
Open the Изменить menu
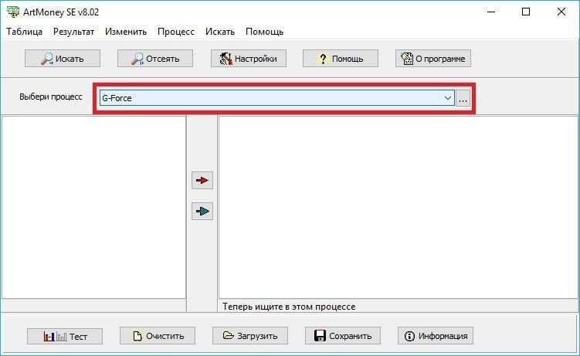pyautogui.click(x=126, y=32)
